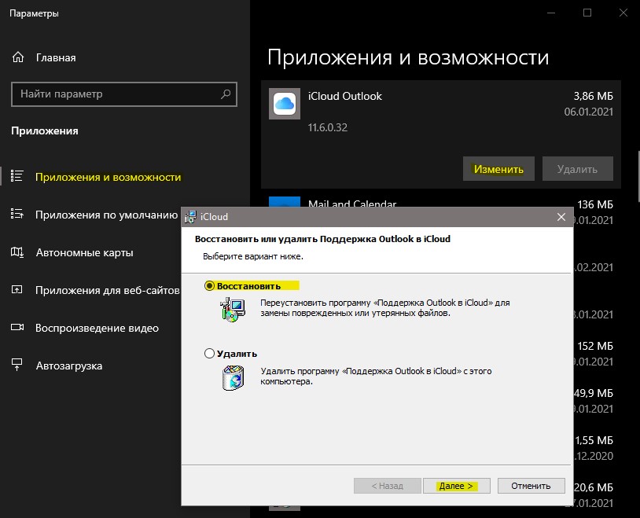Screen dimensions: 640x518
Task: Select the Mail and Calendar app entry
Action: [x=352, y=203]
